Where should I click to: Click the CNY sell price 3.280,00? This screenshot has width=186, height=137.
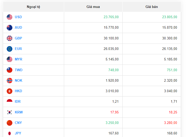point(170,123)
